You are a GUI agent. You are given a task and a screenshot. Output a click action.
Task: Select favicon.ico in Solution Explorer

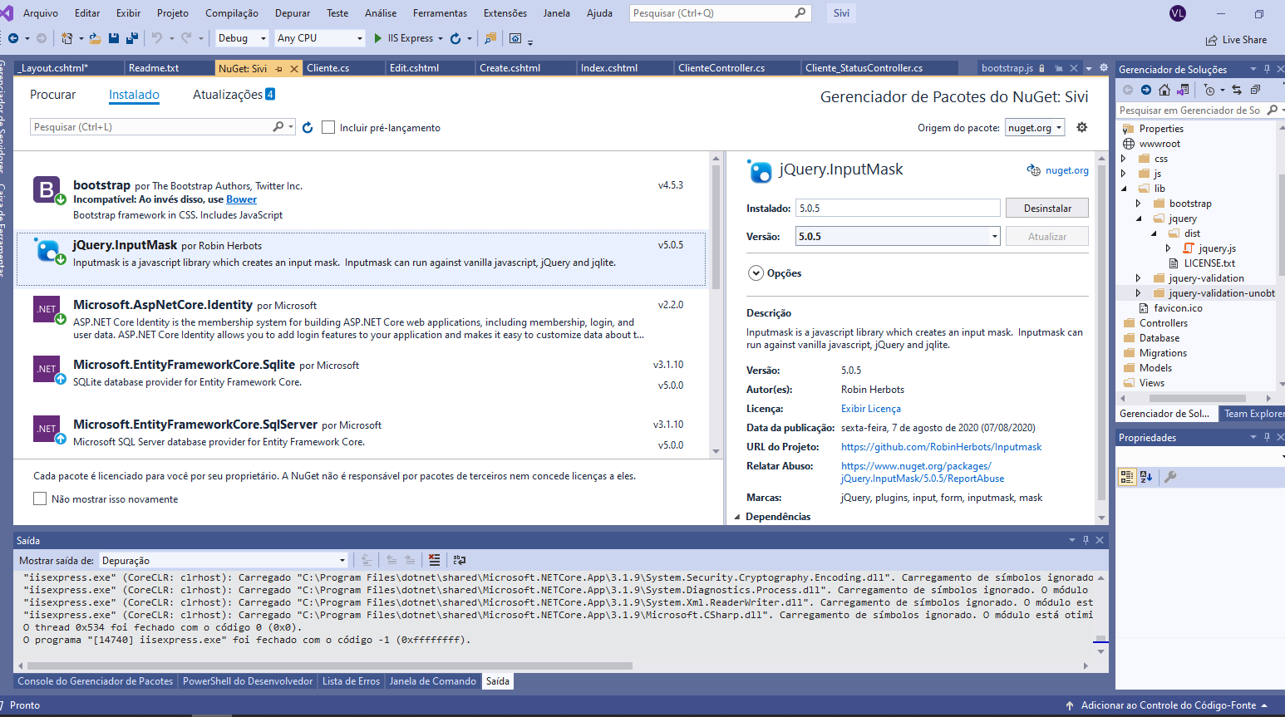coord(1178,308)
